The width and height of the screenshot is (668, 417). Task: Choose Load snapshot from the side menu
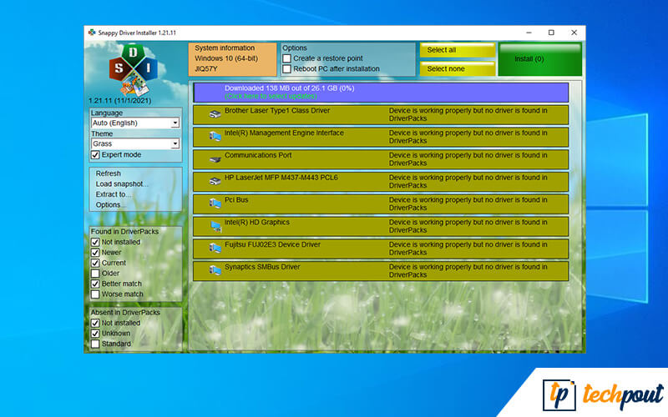coord(122,184)
